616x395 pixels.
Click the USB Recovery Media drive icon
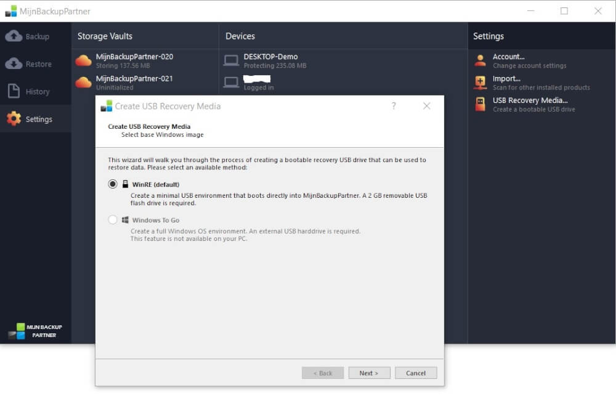coord(480,104)
